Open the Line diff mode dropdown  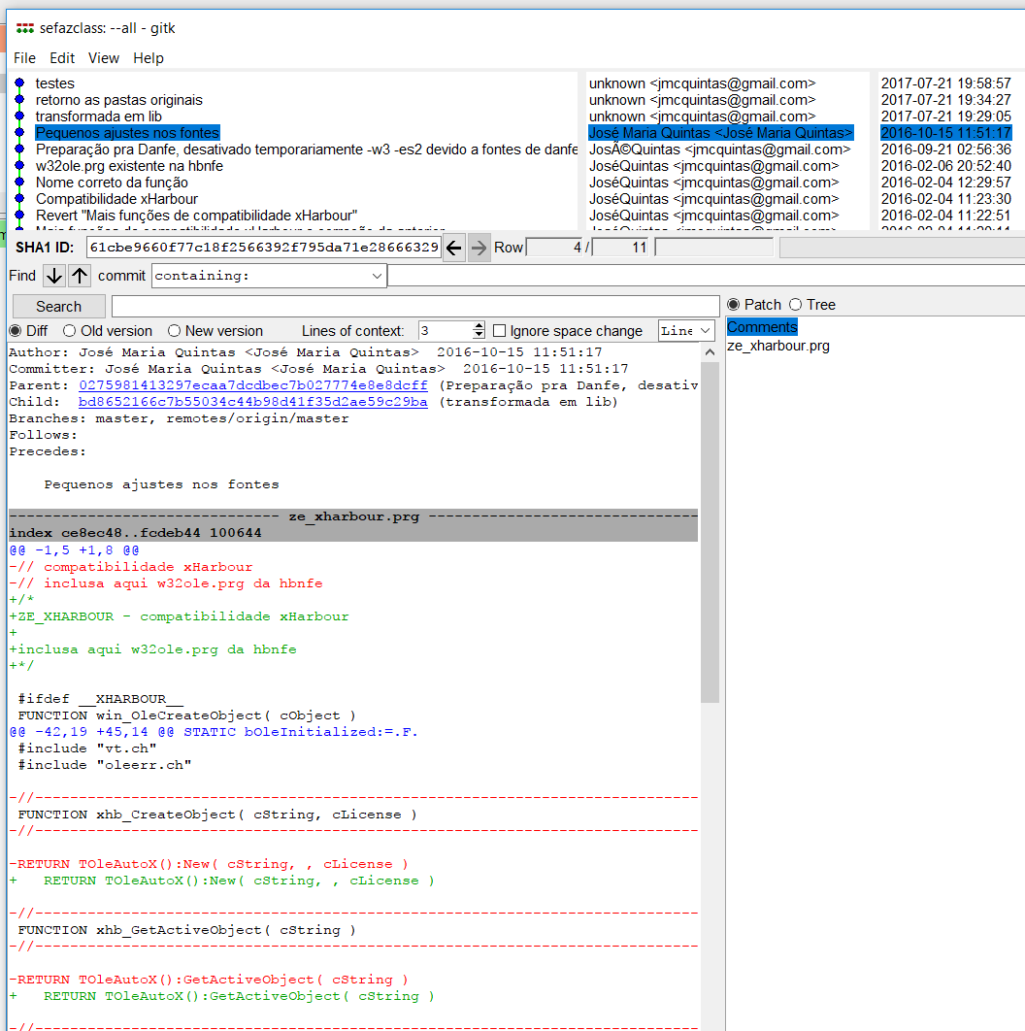[704, 331]
